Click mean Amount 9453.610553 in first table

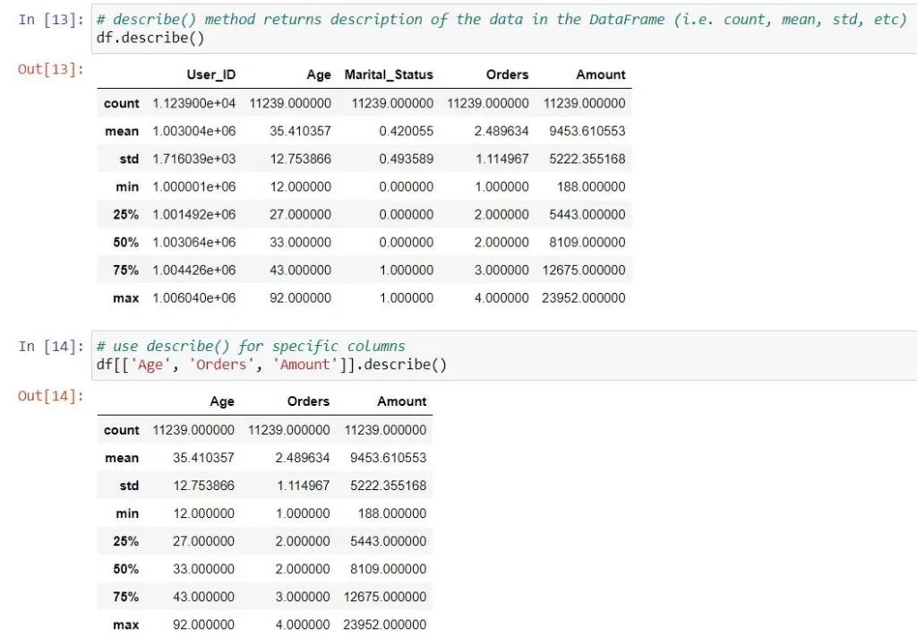(587, 131)
